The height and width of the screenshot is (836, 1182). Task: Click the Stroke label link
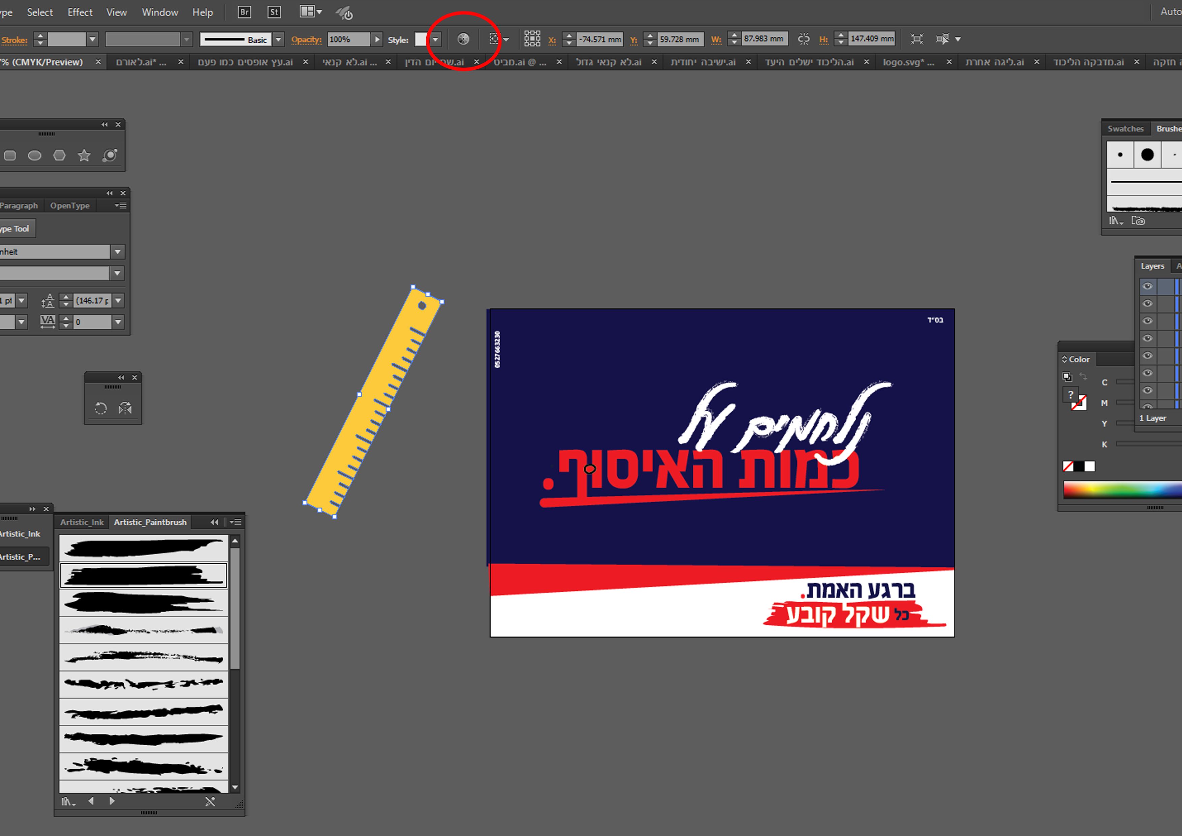coord(14,40)
